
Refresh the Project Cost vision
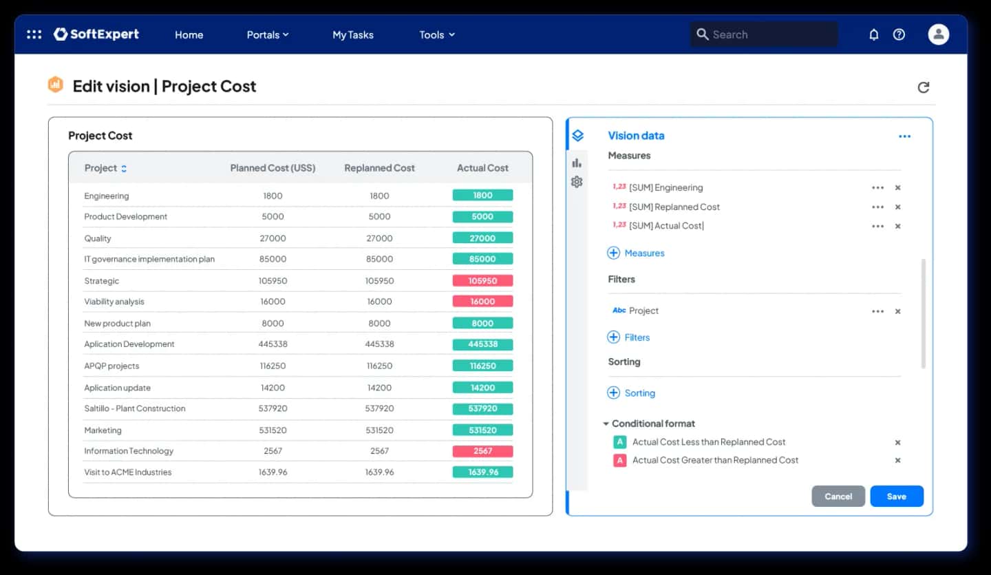924,87
